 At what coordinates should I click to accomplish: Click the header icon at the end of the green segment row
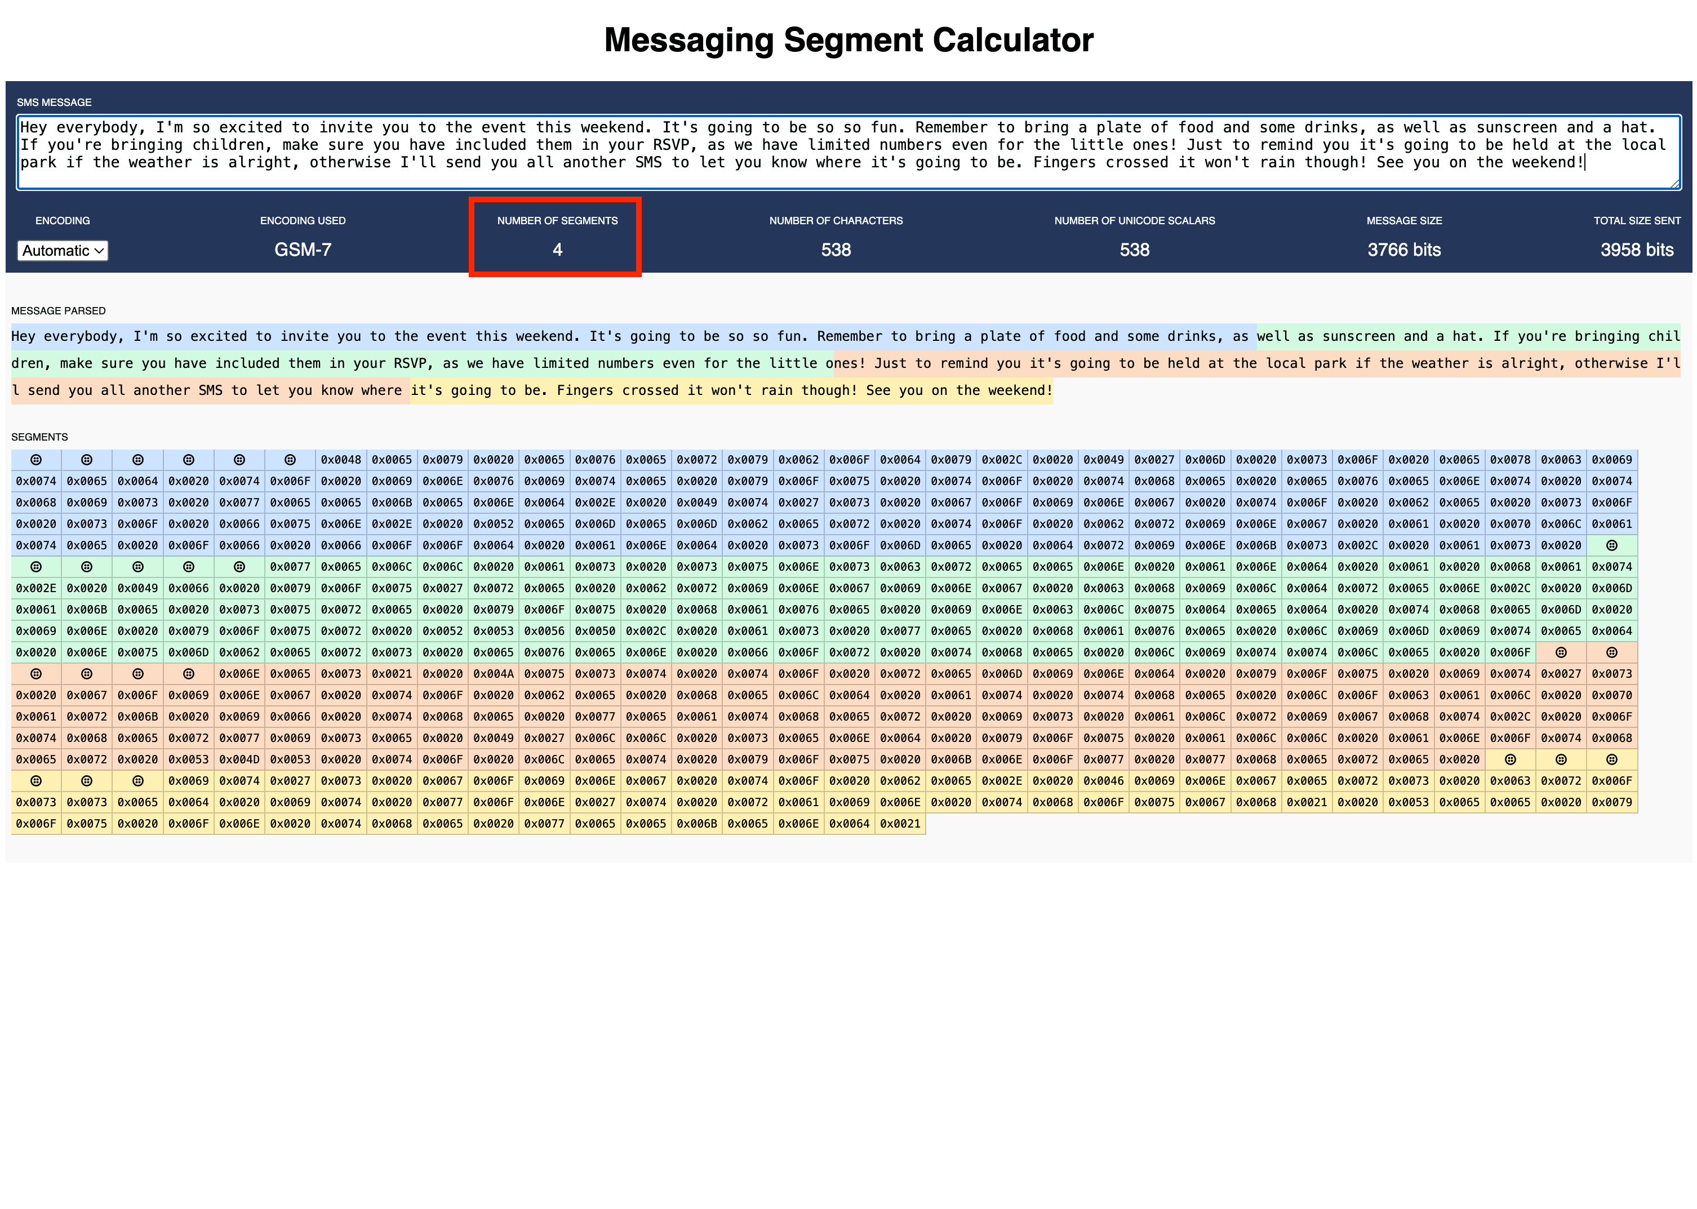239,567
